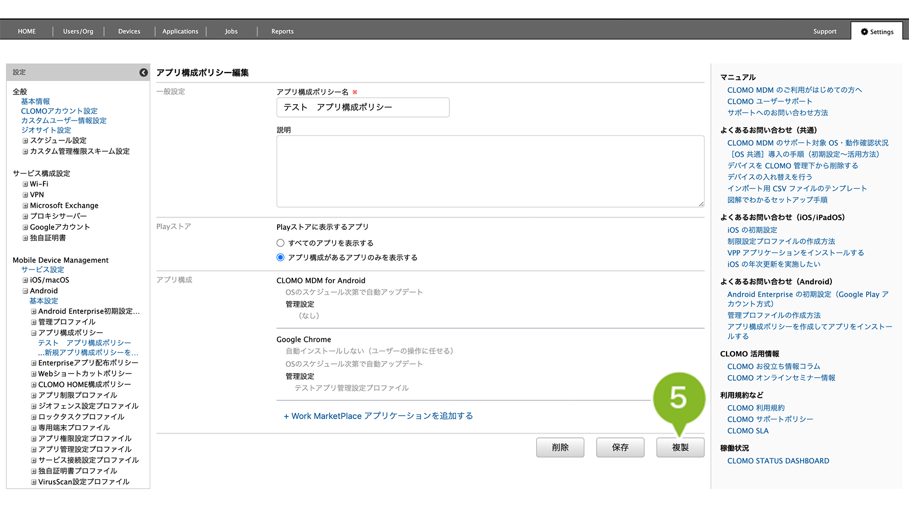
Task: Expand the Wi-Fi tree node
Action: [25, 184]
